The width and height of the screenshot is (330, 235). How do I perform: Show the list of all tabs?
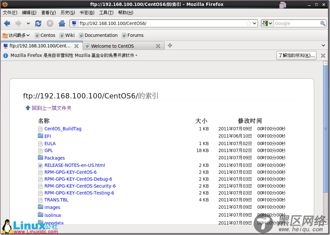(x=323, y=45)
